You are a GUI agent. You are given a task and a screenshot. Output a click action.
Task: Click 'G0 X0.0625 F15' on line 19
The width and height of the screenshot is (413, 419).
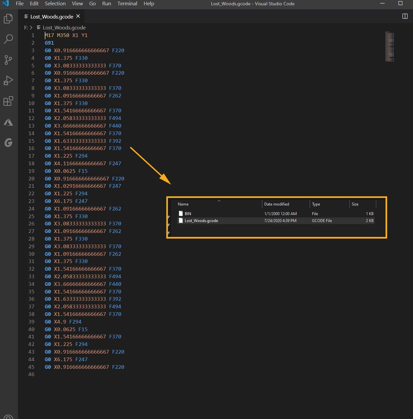66,171
